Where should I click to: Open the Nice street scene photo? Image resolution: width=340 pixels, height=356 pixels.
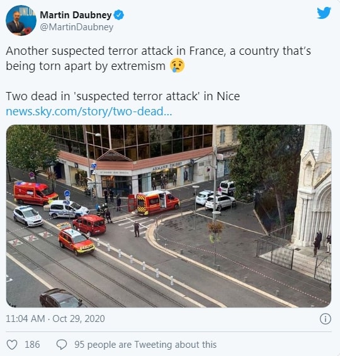coord(169,216)
